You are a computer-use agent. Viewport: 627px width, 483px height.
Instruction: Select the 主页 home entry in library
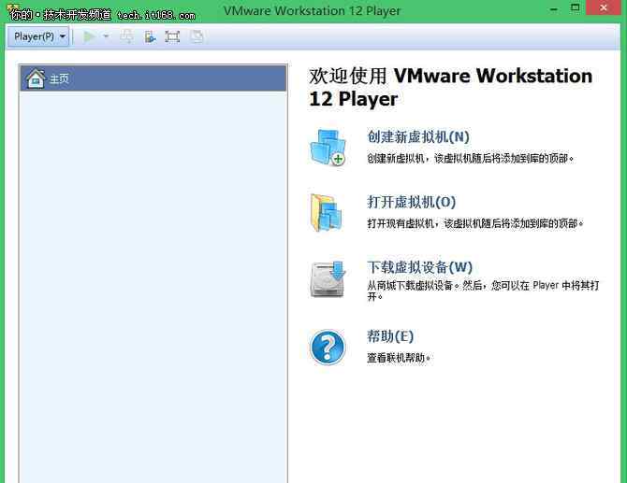tap(153, 78)
